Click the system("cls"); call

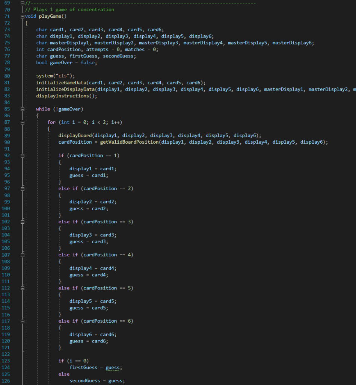(56, 76)
